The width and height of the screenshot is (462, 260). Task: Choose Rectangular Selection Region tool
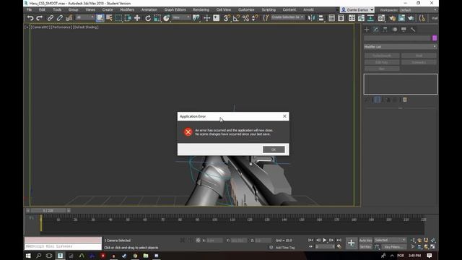(118, 18)
